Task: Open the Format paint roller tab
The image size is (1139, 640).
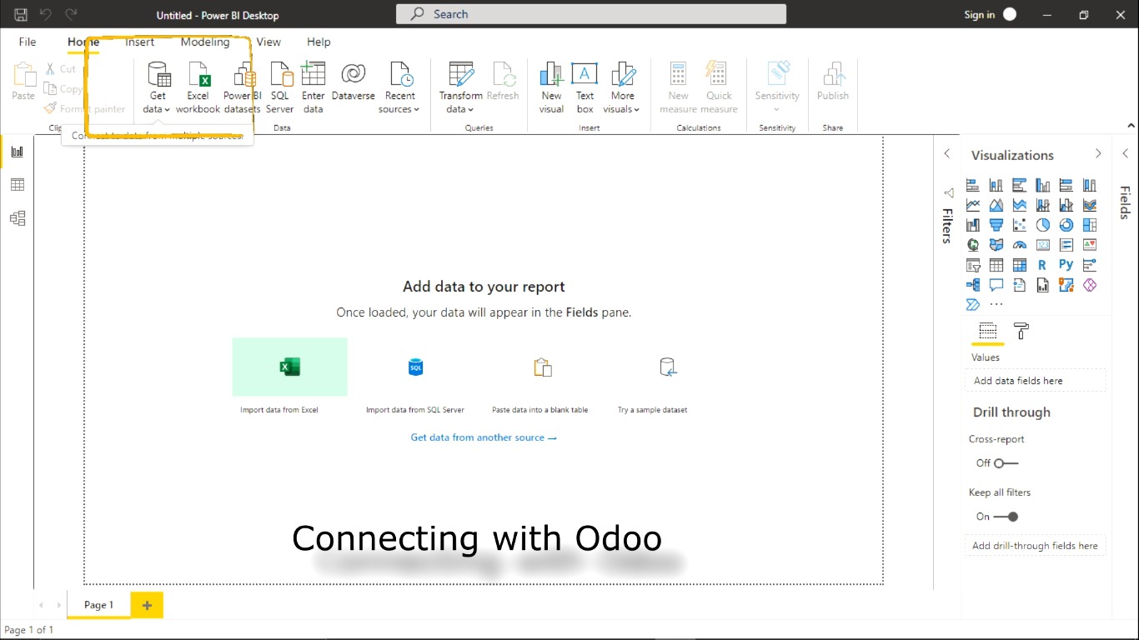Action: tap(1021, 331)
